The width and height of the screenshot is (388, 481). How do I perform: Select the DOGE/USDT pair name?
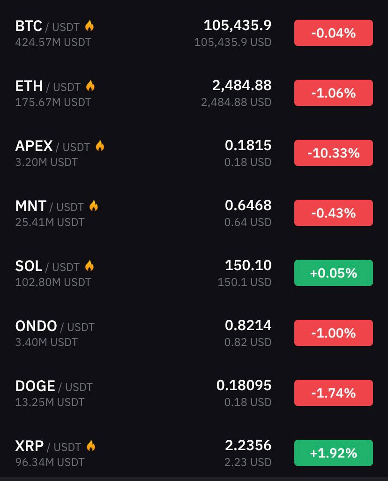[54, 386]
